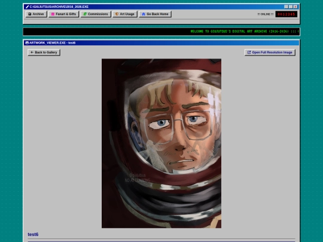323x242 pixels.
Task: Click the ARCHIVE 2016_2026.EXE title text
Action: pyautogui.click(x=59, y=7)
